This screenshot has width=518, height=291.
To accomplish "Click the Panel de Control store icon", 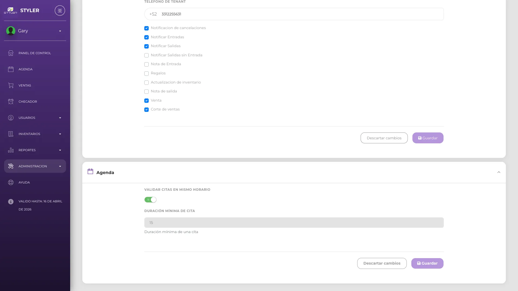I will pyautogui.click(x=11, y=53).
